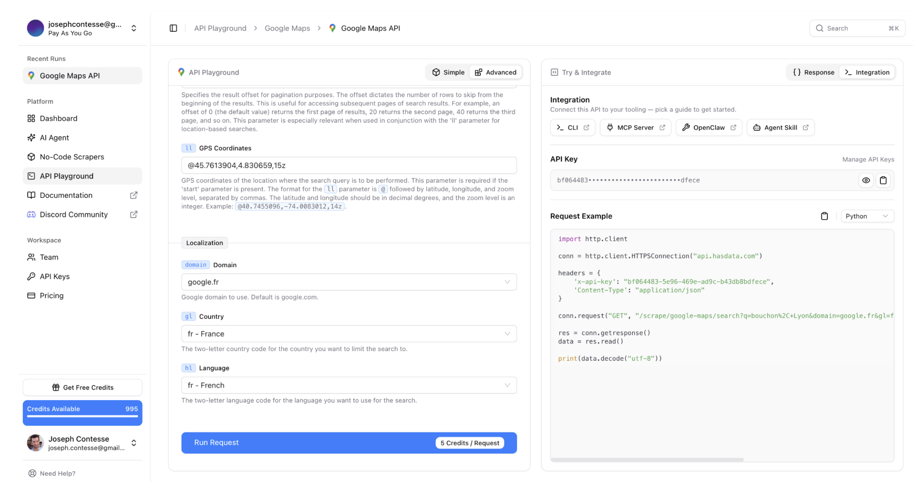Open API Keys in the sidebar
The image size is (913, 482).
(82, 277)
